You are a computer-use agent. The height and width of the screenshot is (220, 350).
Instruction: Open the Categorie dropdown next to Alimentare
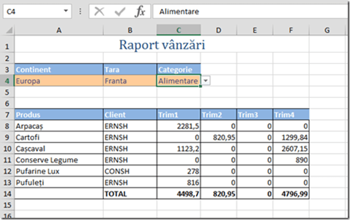point(206,81)
